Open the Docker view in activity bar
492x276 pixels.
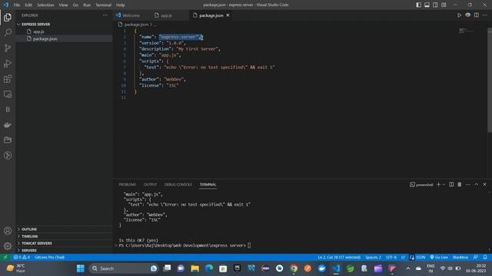[x=8, y=125]
